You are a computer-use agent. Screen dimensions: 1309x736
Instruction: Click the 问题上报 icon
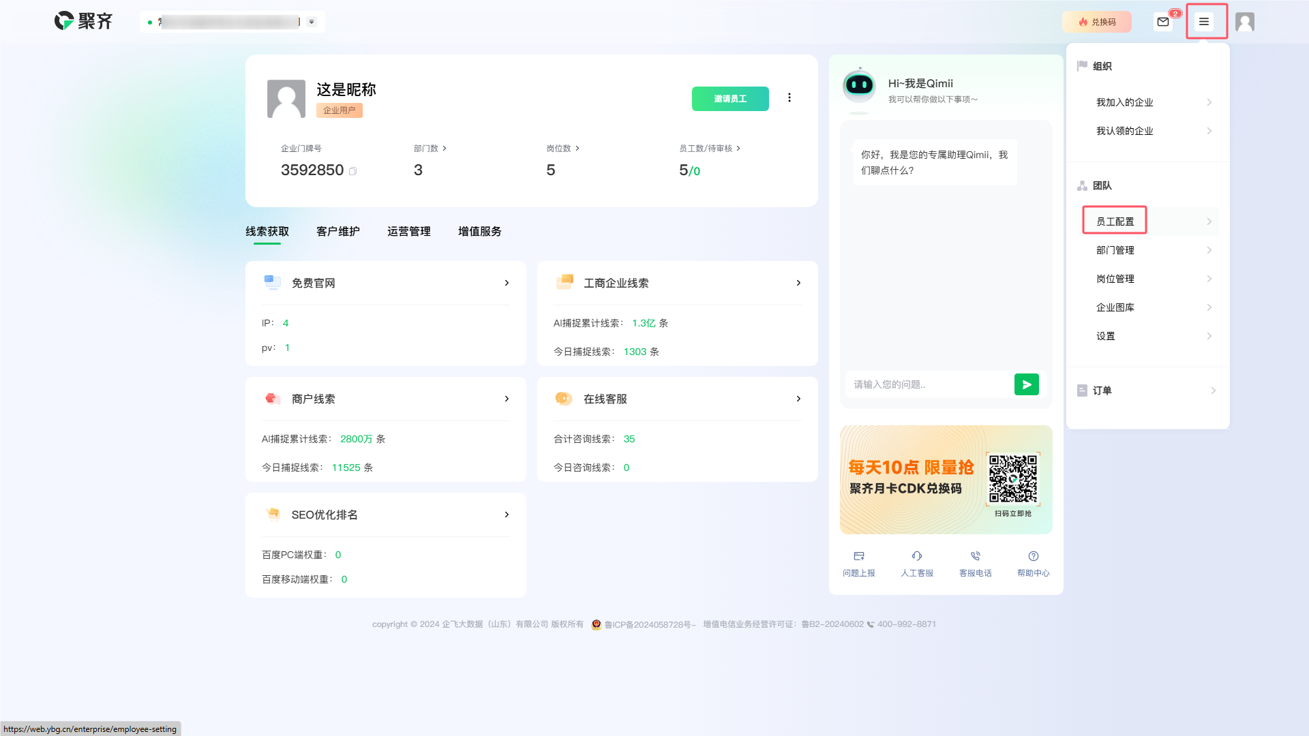(x=859, y=556)
